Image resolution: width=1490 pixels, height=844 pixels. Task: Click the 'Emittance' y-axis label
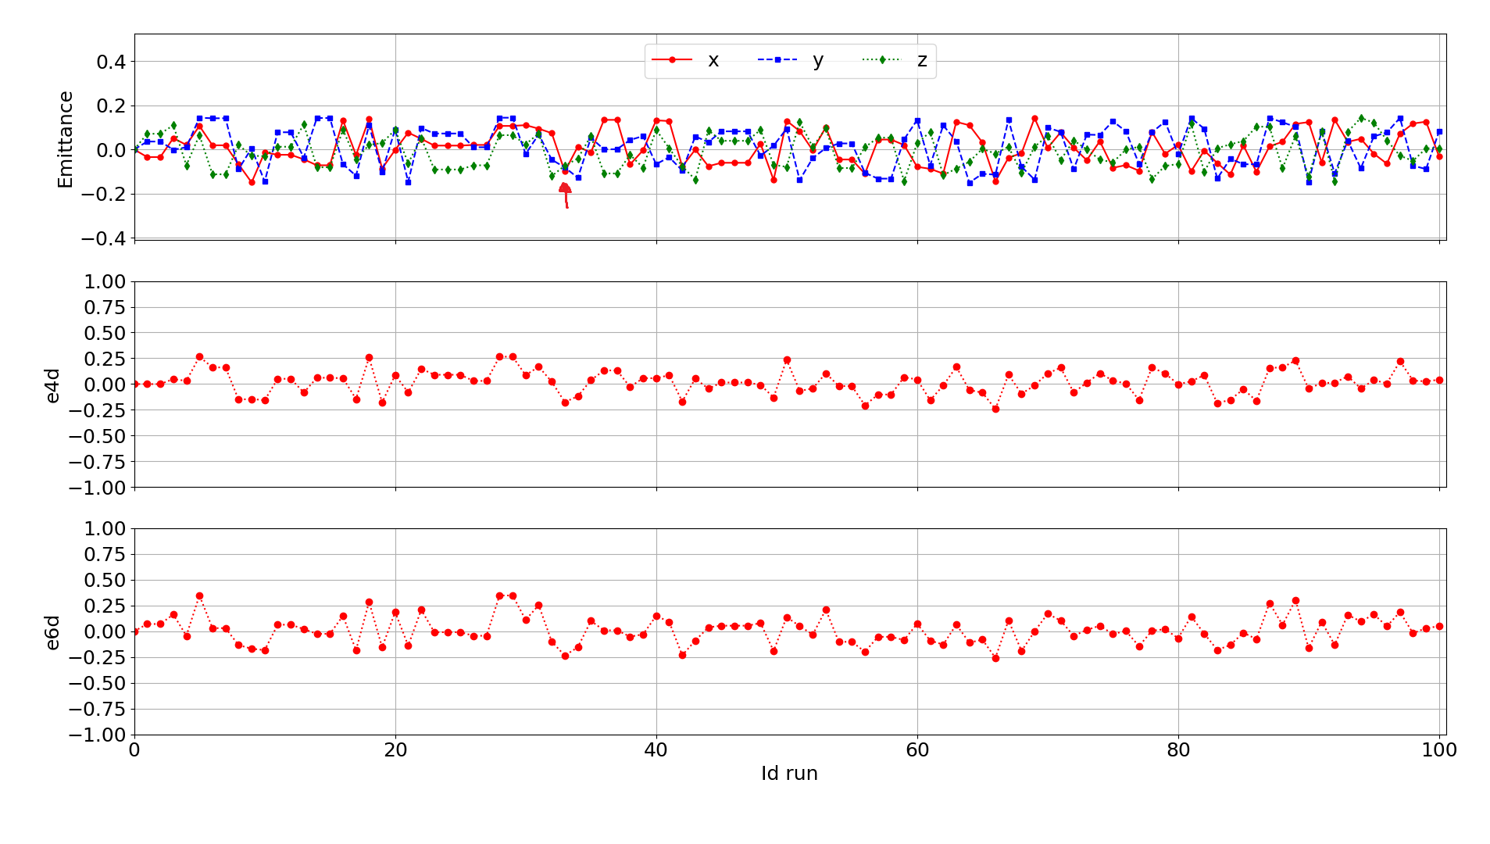click(65, 139)
